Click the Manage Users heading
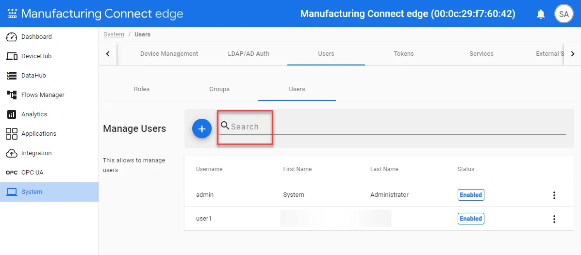The image size is (581, 255). (x=134, y=129)
